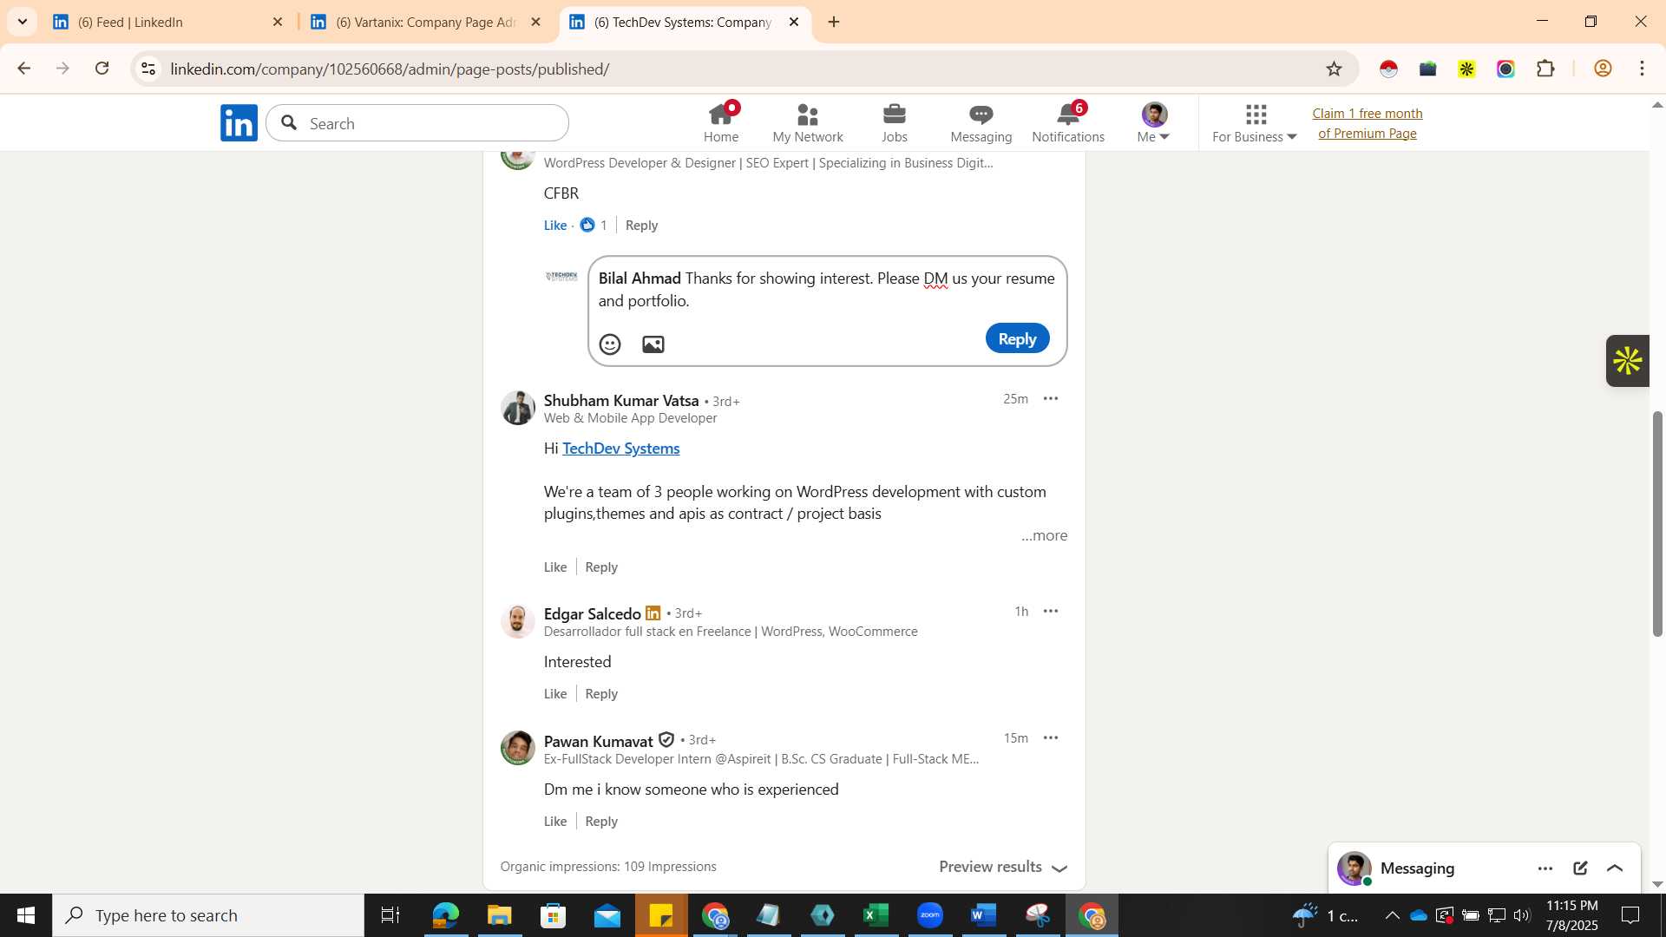Reply to Edgar Salcedo's comment

coord(601,693)
